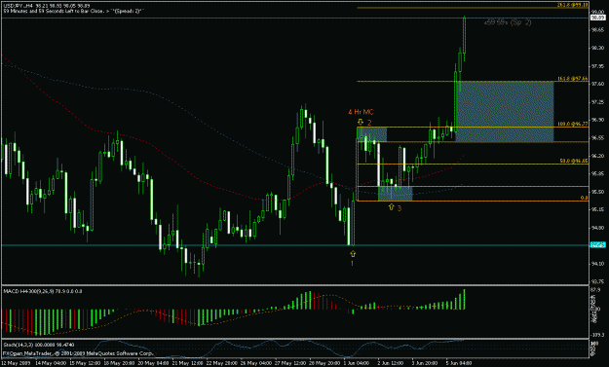Click the 12 May 2009 date label
Image resolution: width=609 pixels, height=367 pixels.
[x=16, y=363]
